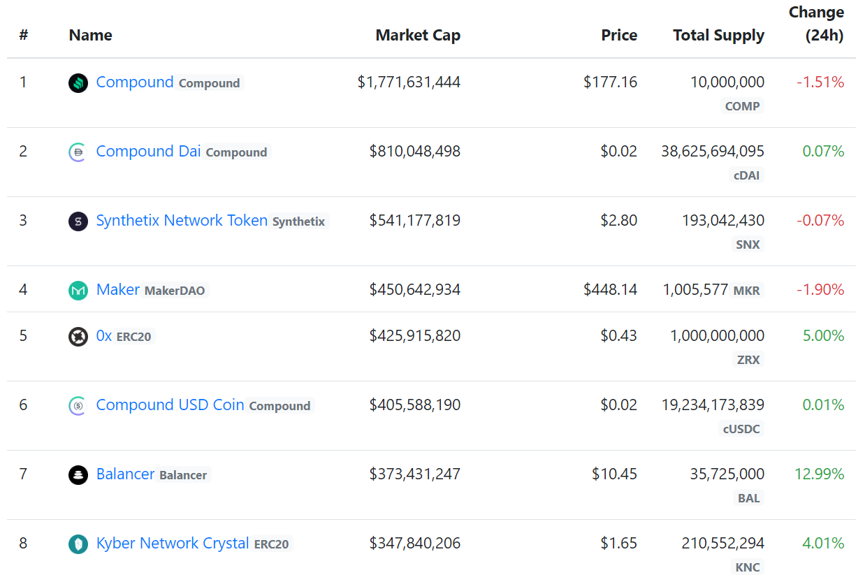The height and width of the screenshot is (582, 865).
Task: Click the Compound badge beside Compound Dai
Action: (236, 152)
